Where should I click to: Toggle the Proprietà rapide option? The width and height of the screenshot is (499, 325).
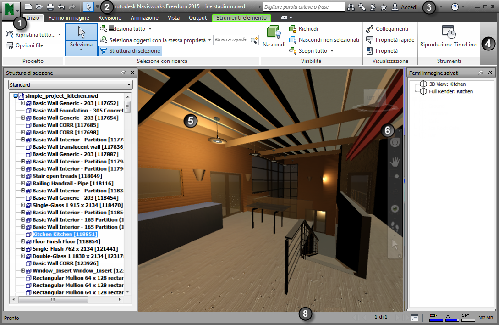point(390,40)
